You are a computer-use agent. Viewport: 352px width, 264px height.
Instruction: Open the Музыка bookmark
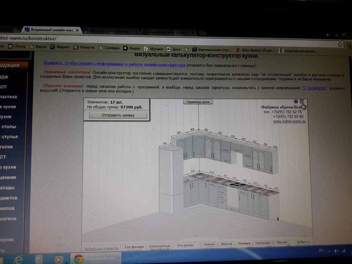153,48
